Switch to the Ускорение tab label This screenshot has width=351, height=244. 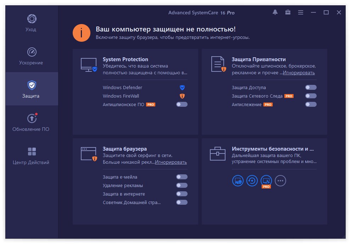(x=31, y=63)
